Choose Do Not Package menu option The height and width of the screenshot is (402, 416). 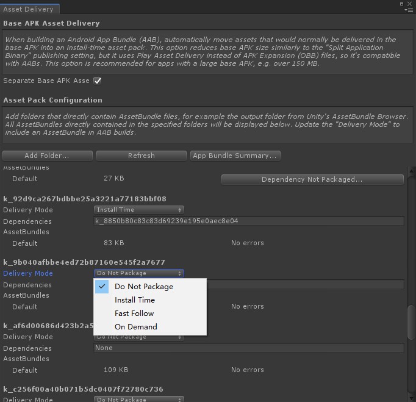[x=150, y=287]
